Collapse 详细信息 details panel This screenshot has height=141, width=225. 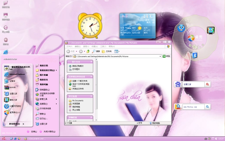click(x=91, y=117)
